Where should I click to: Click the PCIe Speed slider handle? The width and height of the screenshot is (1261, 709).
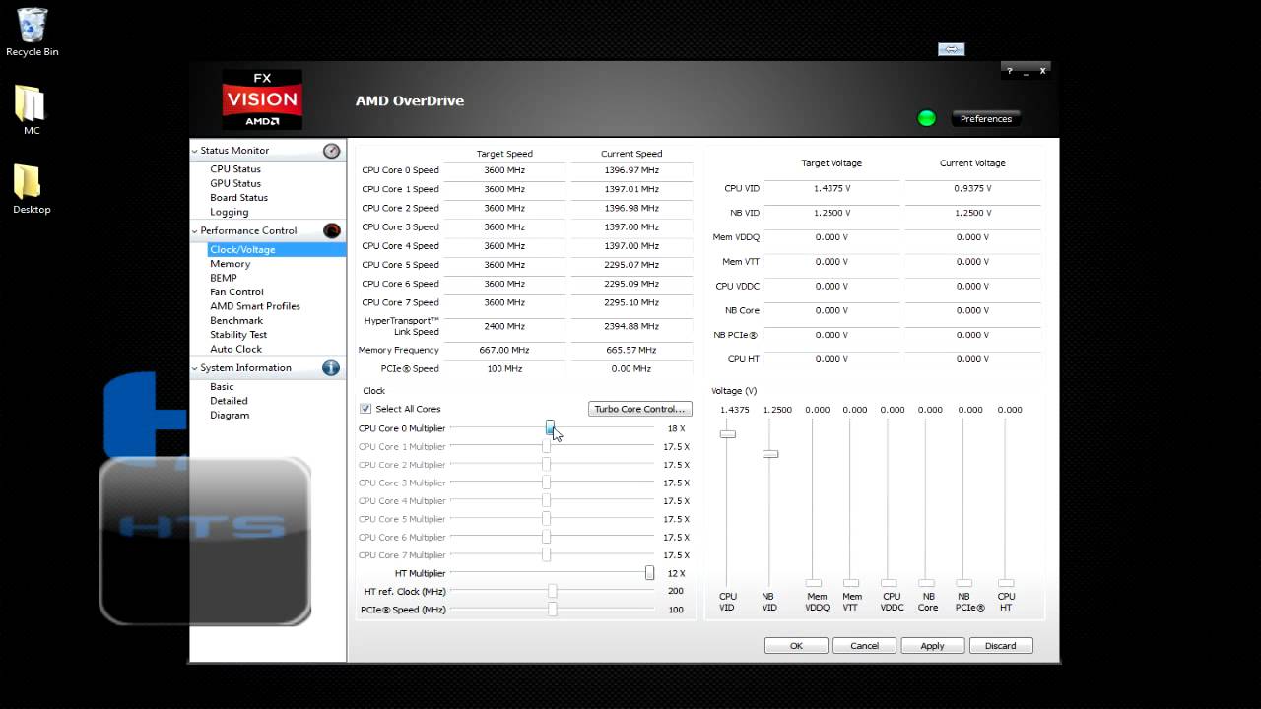pos(553,610)
